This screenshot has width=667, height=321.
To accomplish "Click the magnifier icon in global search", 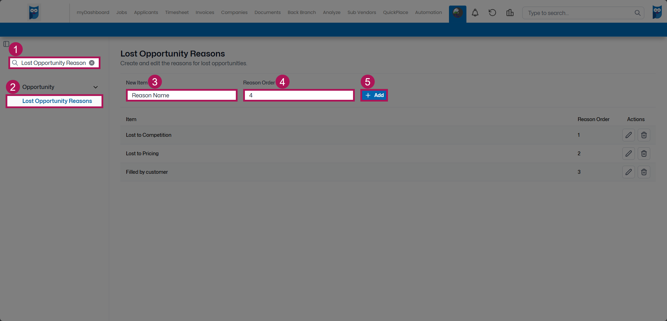I will pos(637,13).
